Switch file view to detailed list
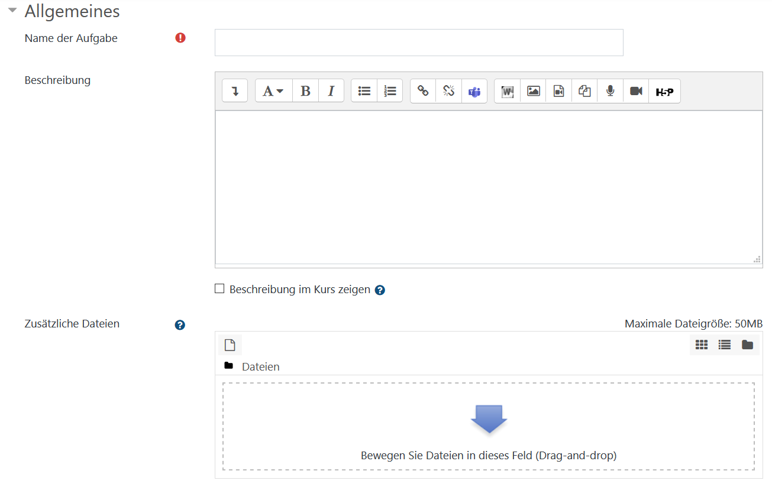This screenshot has height=487, width=772. (x=725, y=345)
